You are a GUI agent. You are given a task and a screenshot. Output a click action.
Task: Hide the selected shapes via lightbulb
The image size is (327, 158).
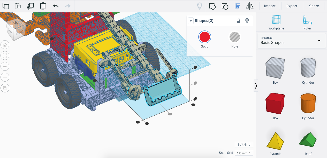(247, 20)
